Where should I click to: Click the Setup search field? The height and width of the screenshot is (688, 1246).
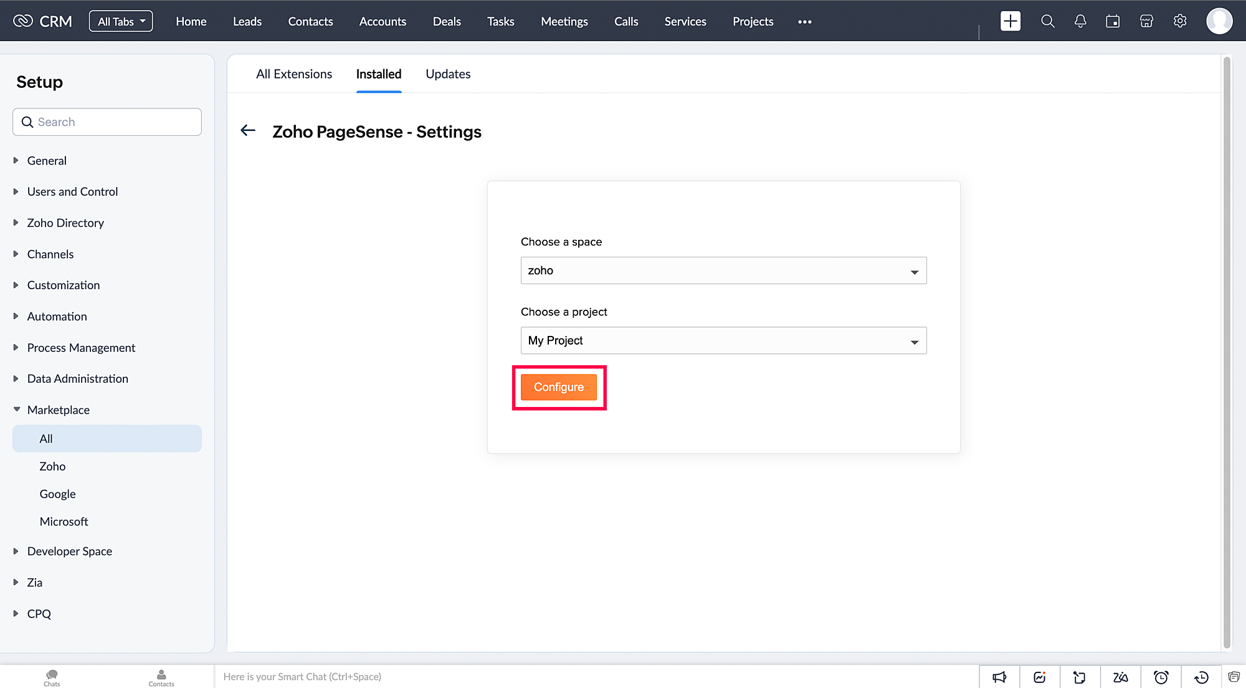(x=107, y=122)
